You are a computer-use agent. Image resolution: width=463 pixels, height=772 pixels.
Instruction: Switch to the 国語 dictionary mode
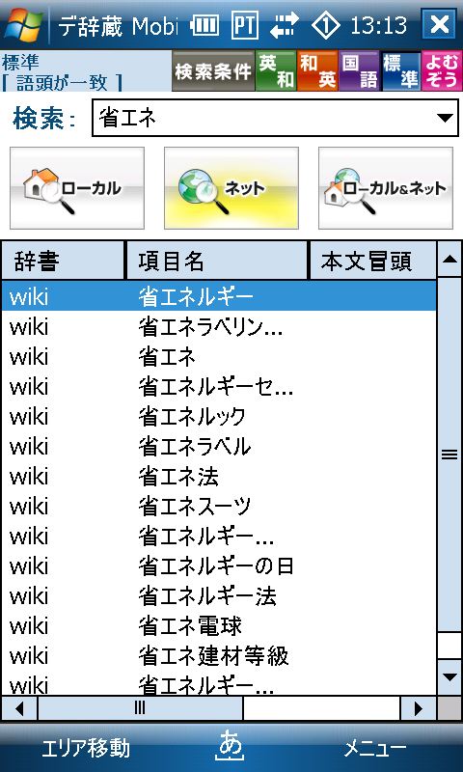click(x=359, y=70)
